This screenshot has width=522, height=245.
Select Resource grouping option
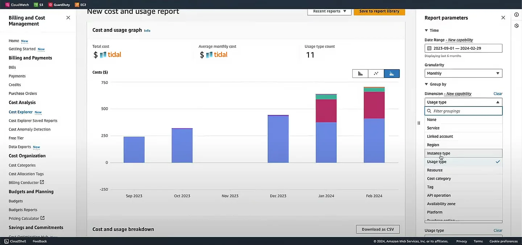(463, 170)
